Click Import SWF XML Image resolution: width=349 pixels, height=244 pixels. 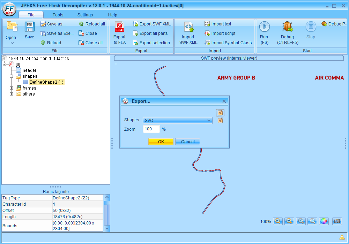click(188, 33)
